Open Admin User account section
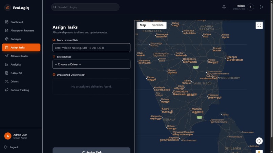The image size is (273, 153). click(x=16, y=136)
